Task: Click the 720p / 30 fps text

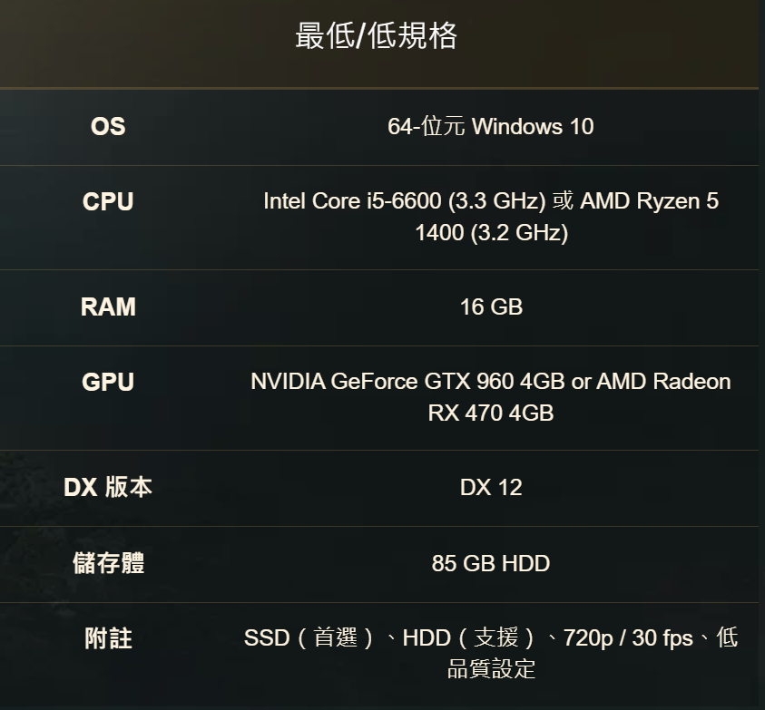Action: (628, 637)
